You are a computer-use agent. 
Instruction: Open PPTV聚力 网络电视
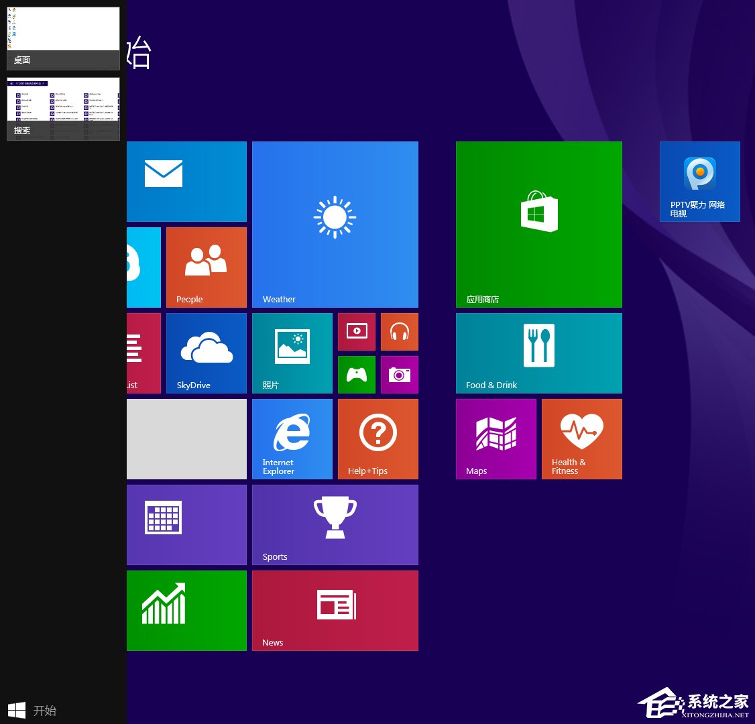pyautogui.click(x=699, y=181)
